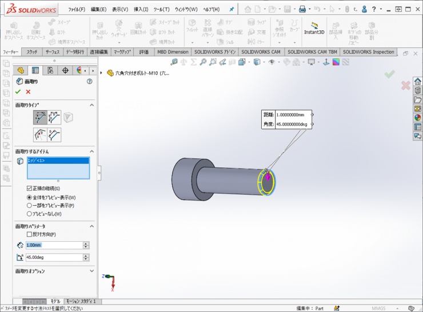Image resolution: width=423 pixels, height=312 pixels.
Task: Enable the 反対方向 checkbox
Action: pyautogui.click(x=30, y=234)
